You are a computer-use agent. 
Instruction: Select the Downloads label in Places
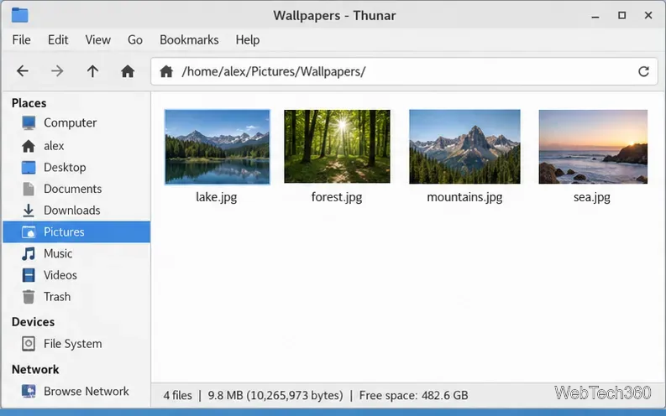point(71,211)
